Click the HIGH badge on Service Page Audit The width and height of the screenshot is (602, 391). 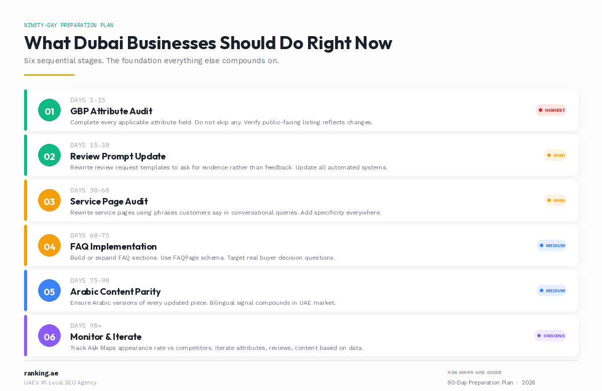pos(555,201)
